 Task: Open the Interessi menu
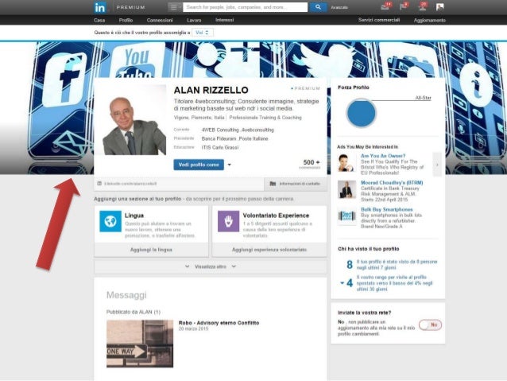coord(224,20)
